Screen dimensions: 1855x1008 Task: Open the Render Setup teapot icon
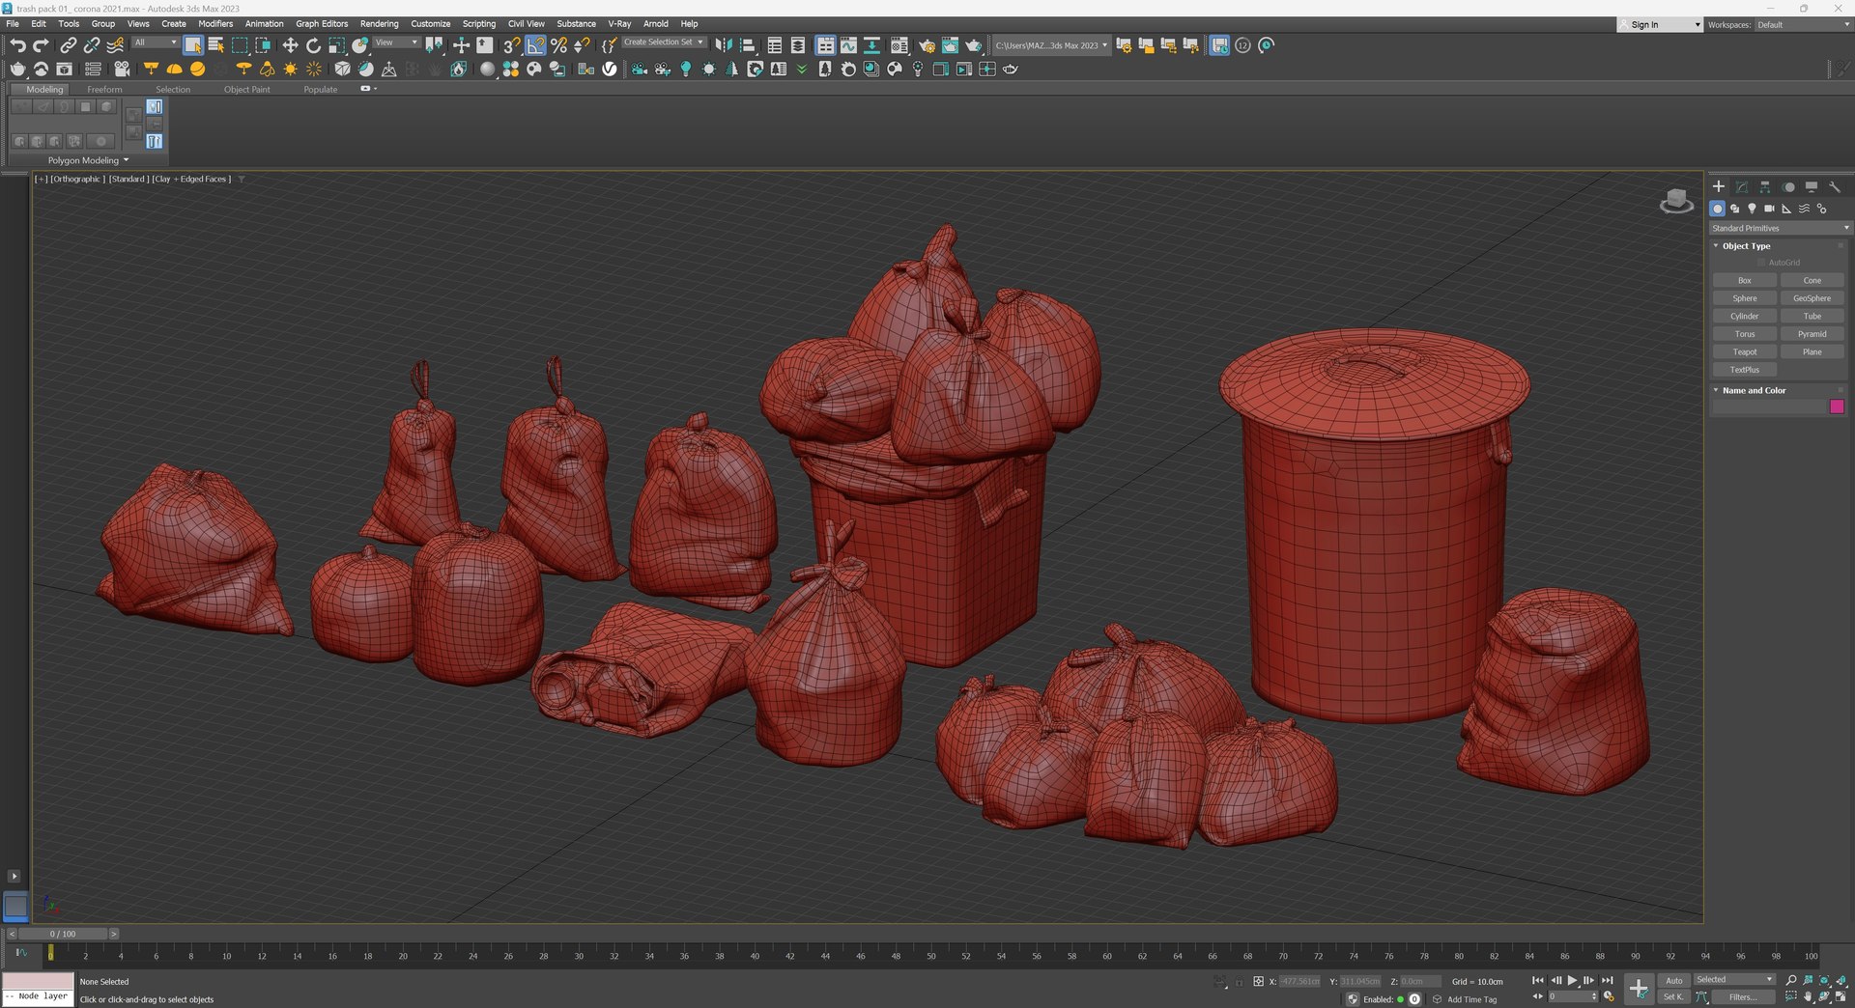[927, 45]
